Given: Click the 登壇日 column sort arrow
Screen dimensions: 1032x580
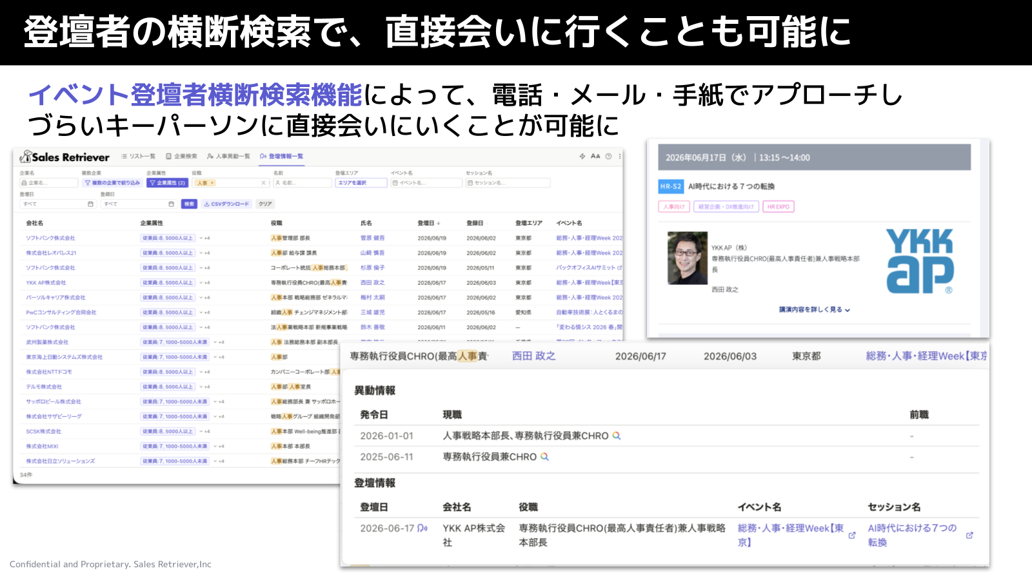Looking at the screenshot, I should (439, 223).
